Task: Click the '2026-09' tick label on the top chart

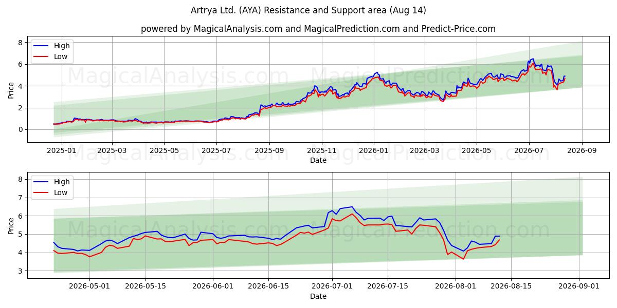Action: 582,151
